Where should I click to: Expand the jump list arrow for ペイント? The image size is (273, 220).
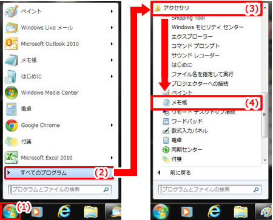click(x=112, y=11)
